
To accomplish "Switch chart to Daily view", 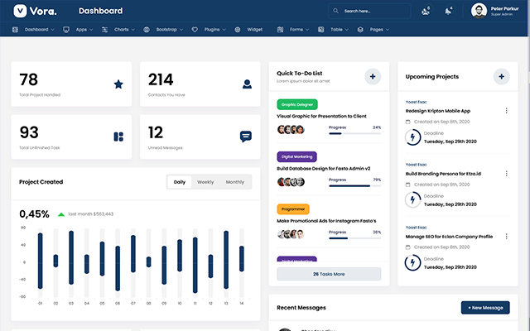I will (180, 182).
